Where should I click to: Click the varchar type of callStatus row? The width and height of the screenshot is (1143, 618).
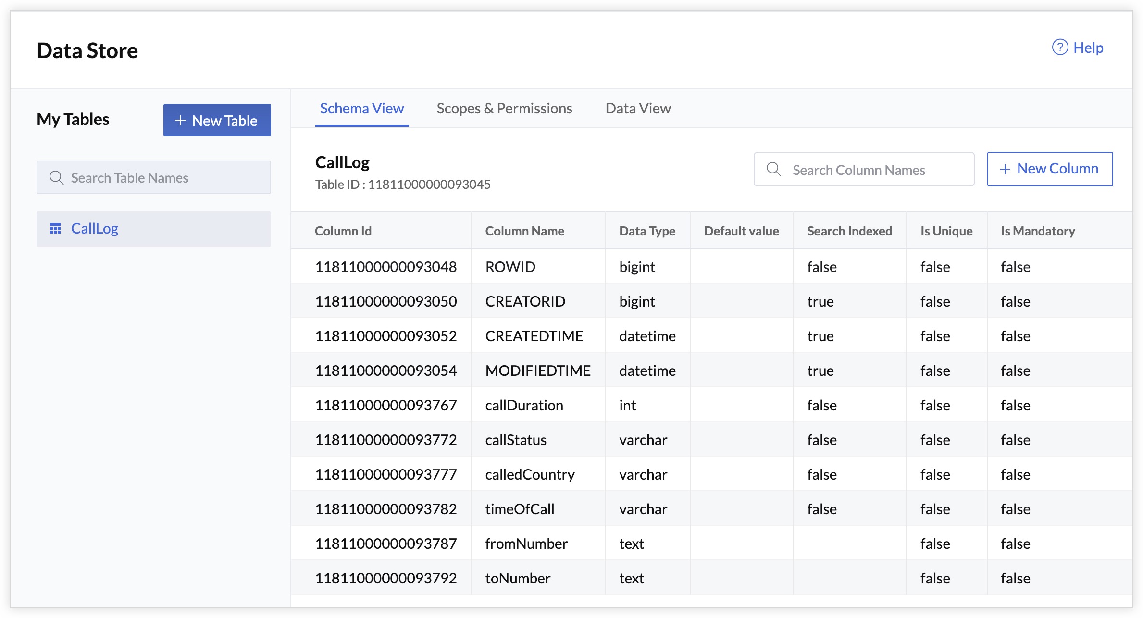coord(643,440)
